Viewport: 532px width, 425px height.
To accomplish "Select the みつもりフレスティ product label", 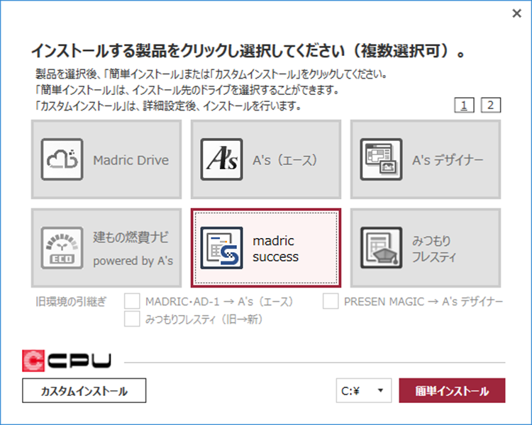I will point(434,249).
